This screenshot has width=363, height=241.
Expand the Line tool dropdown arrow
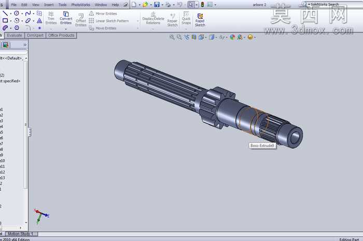coord(11,13)
